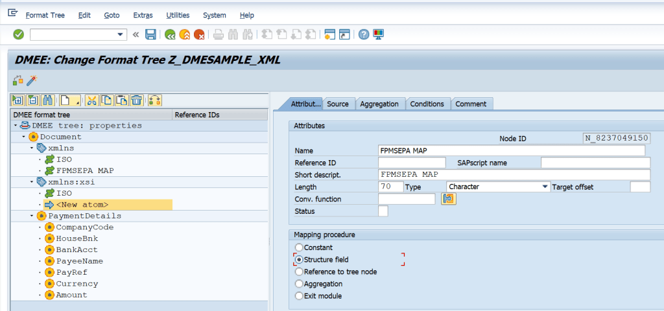The image size is (664, 311).
Task: Open the Create node dropdown button
Action: (x=70, y=100)
